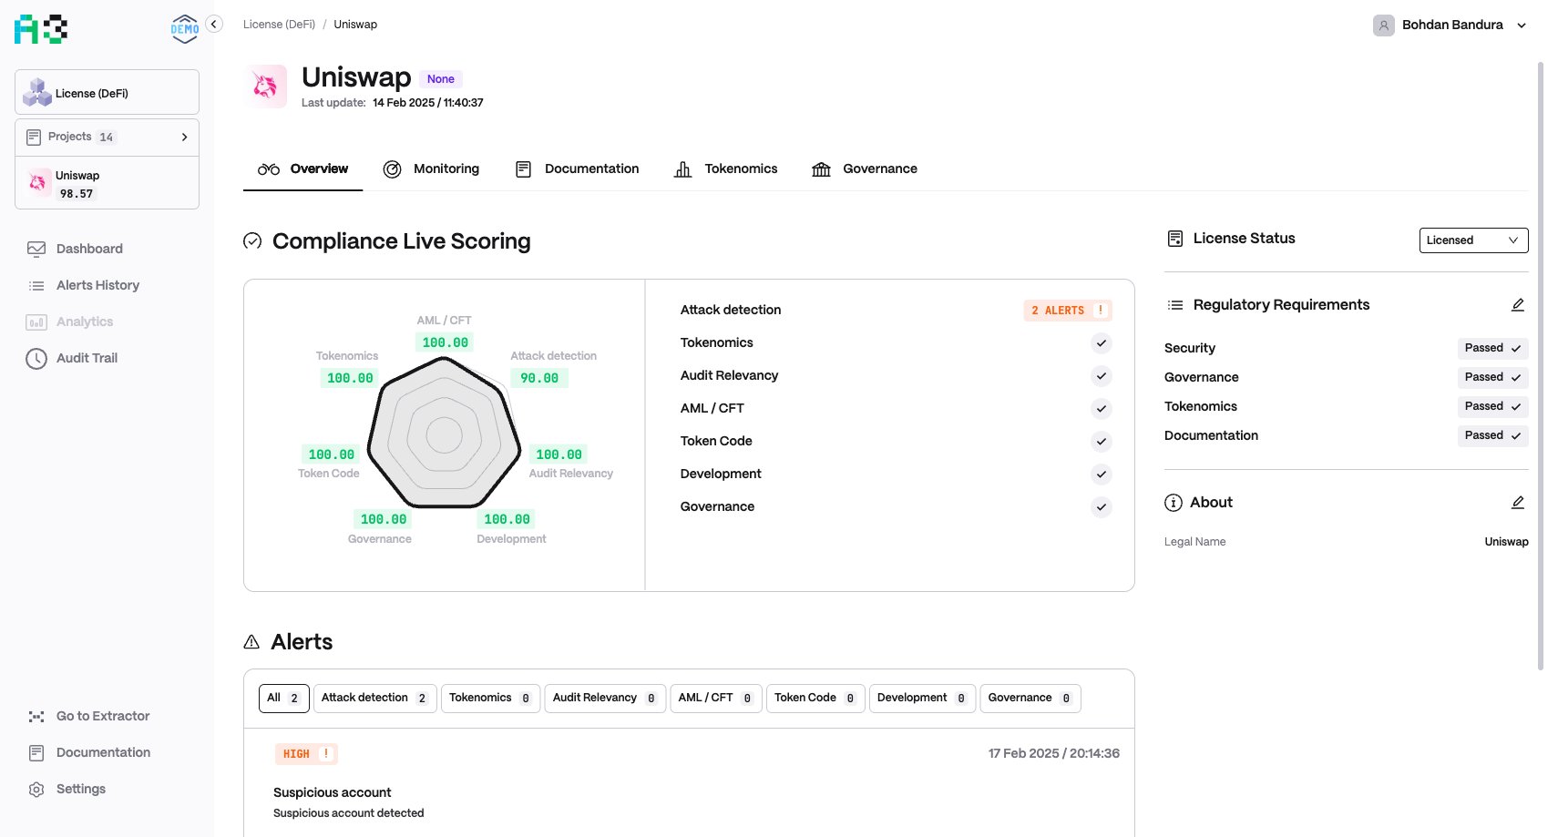Filter alerts by Attack detection

tap(374, 699)
